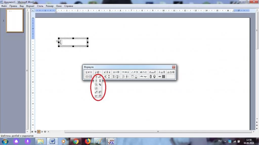Open the Размер menu
Image resolution: width=259 pixels, height=145 pixels.
coord(50,6)
